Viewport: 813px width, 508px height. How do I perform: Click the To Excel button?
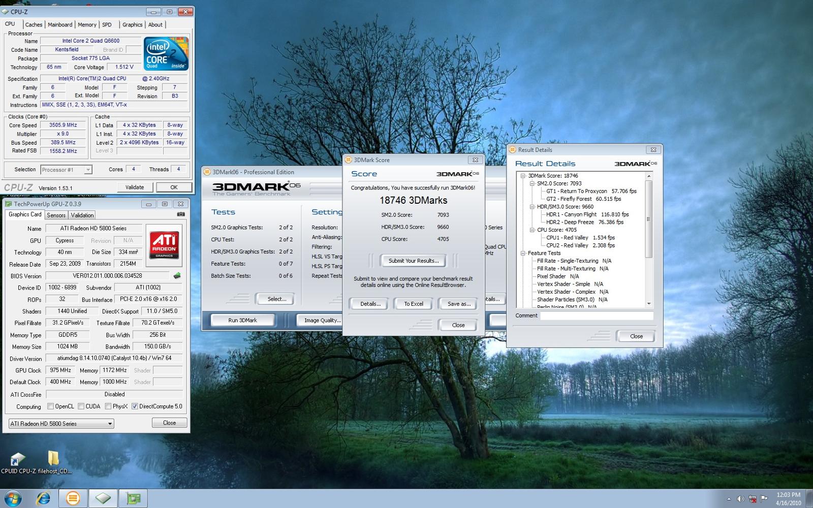point(414,304)
